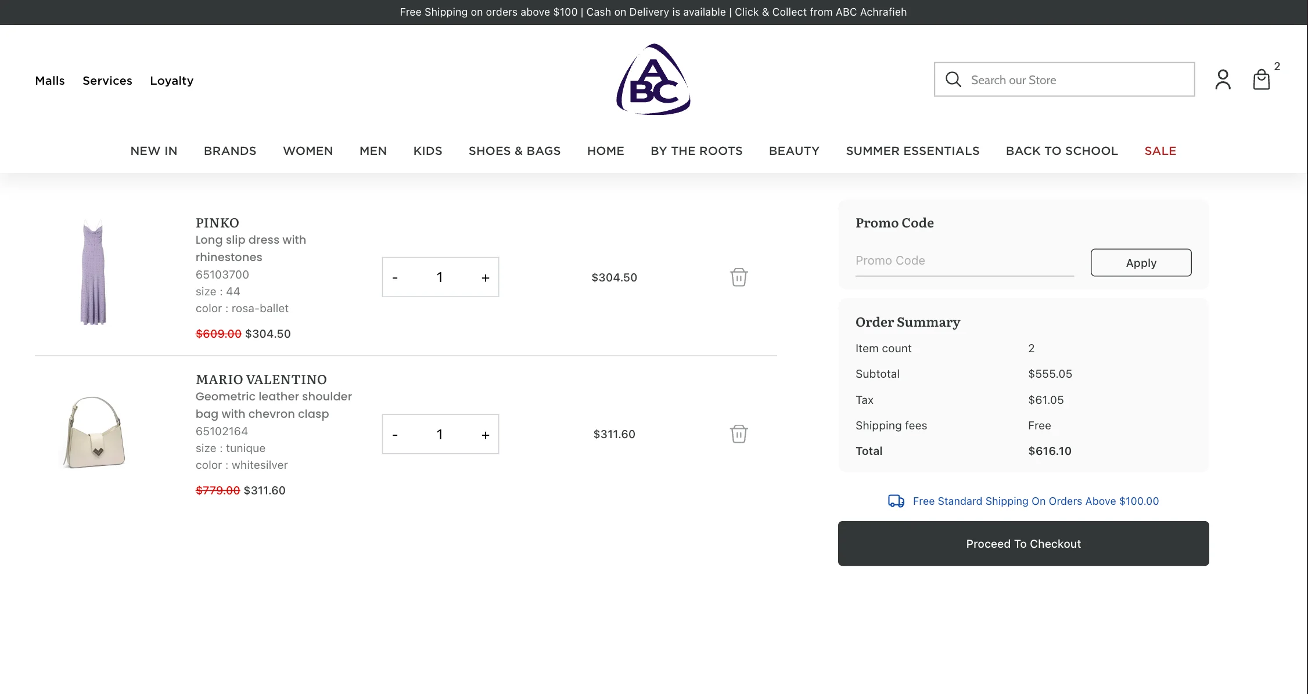Screen dimensions: 1308x694
Task: Click color rosa-ballet text
Action: [x=242, y=308]
